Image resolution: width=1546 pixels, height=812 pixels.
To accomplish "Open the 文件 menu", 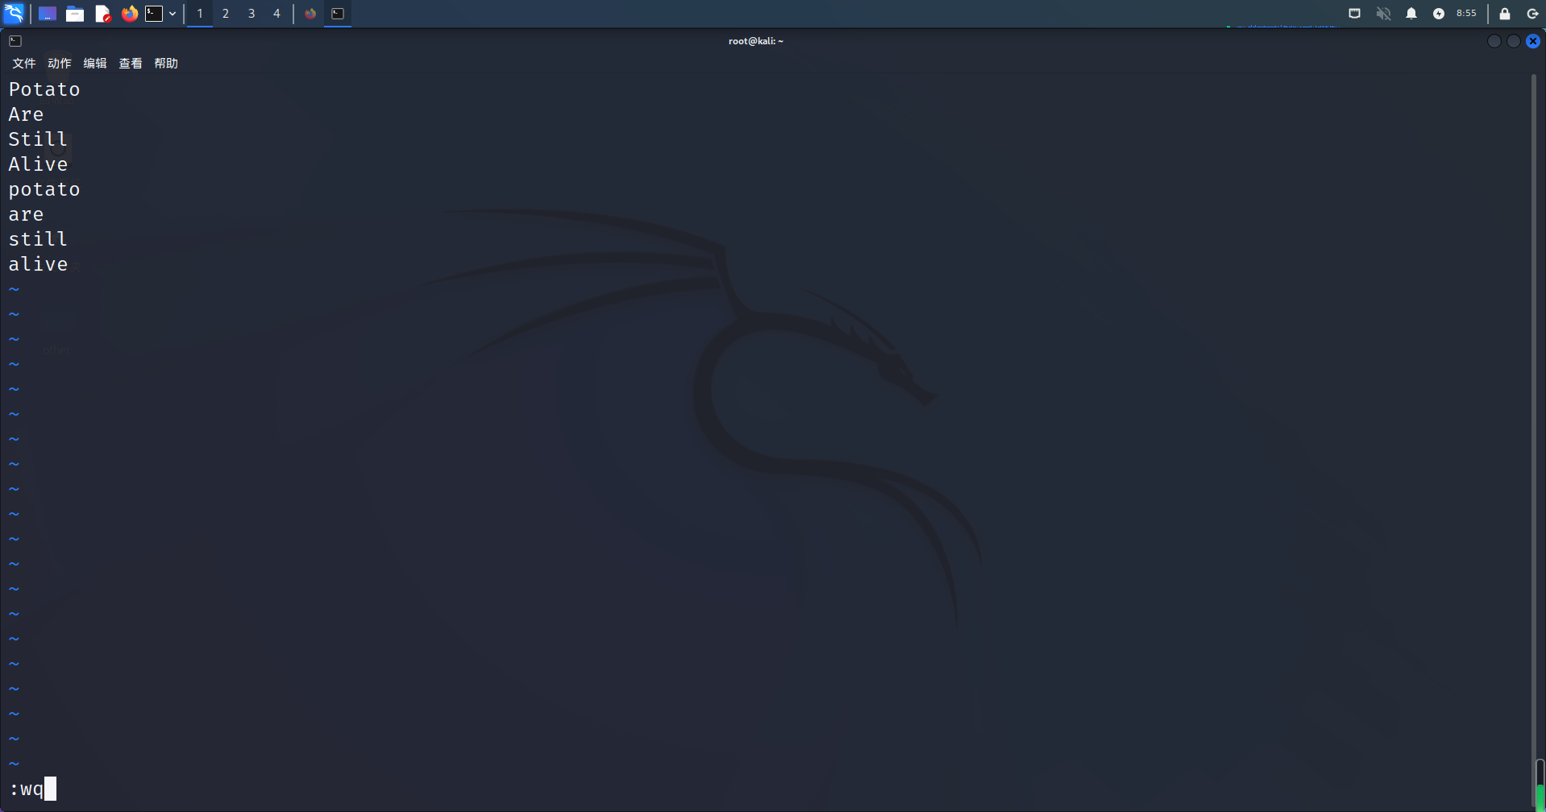I will (x=24, y=64).
